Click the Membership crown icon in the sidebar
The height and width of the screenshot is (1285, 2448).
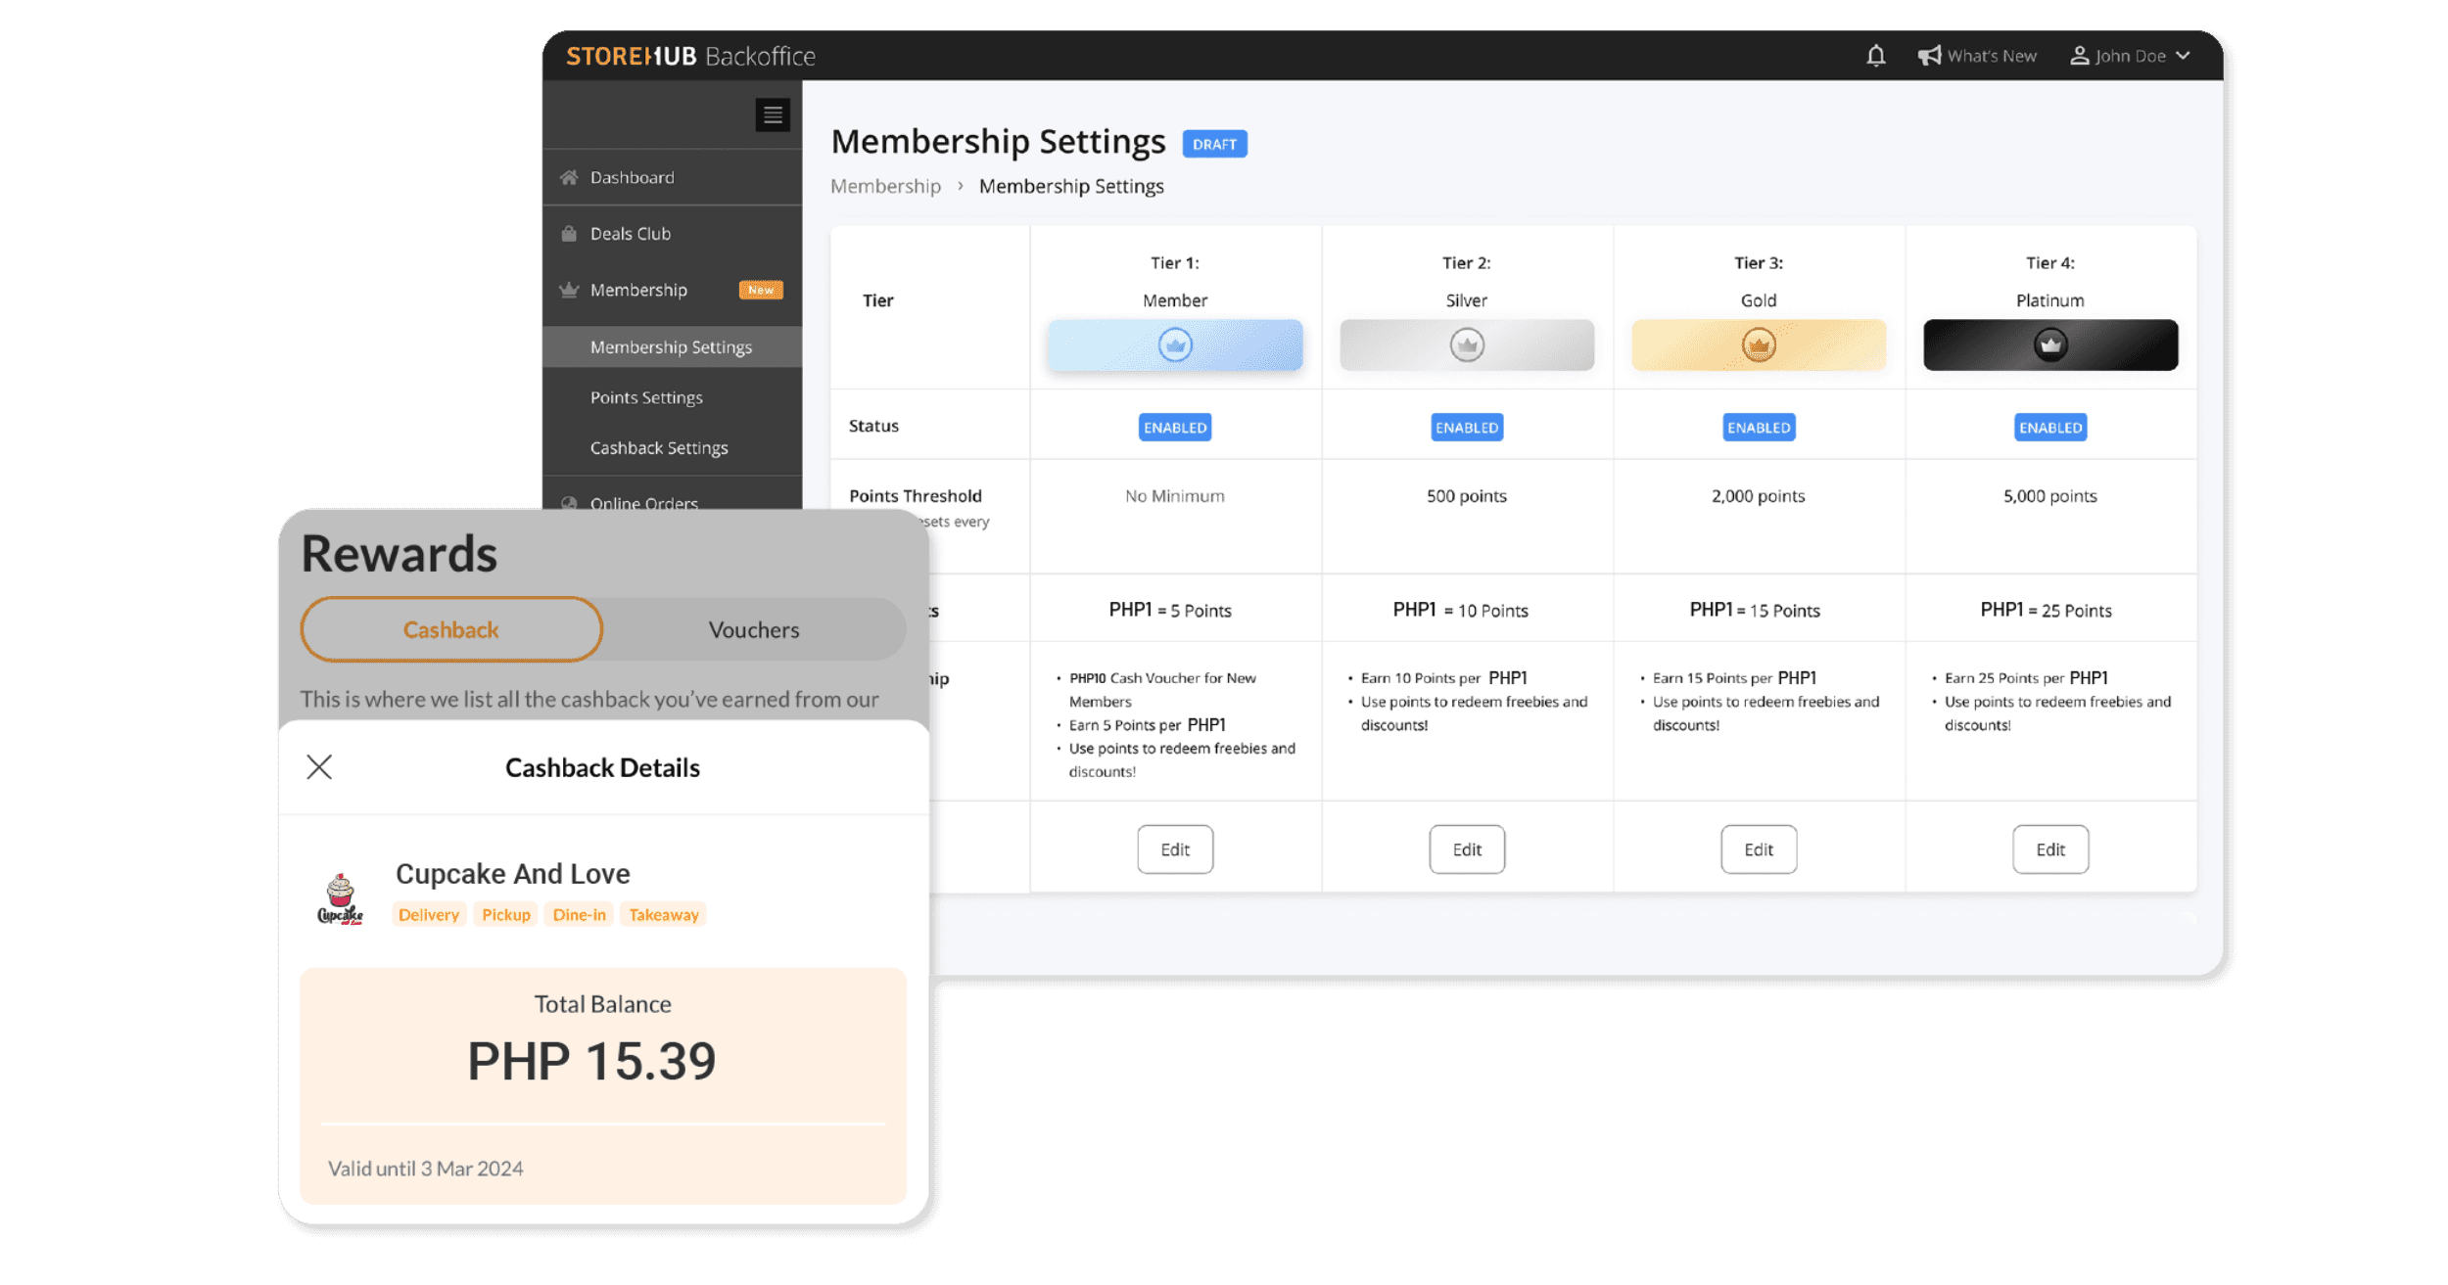tap(567, 290)
